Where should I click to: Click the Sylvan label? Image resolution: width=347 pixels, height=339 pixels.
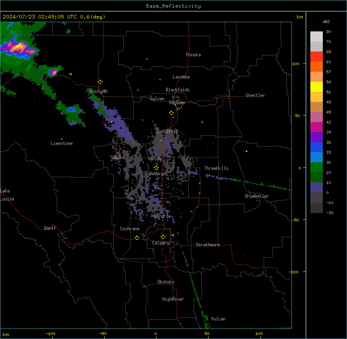(157, 99)
